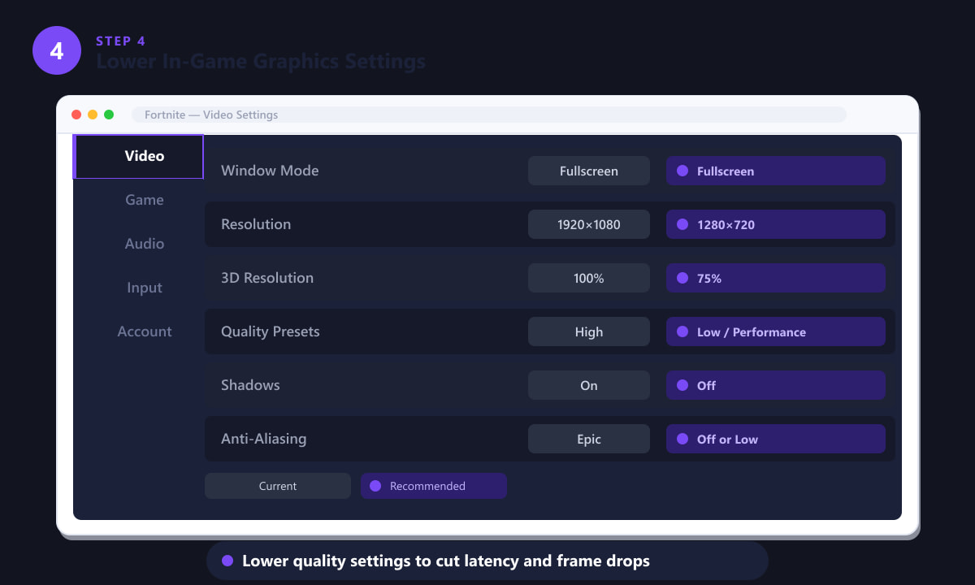Screen dimensions: 975x585
Task: Select recommended Window Mode Fullscreen
Action: [x=776, y=171]
